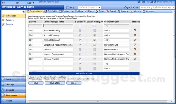Viewport: 176px width, 104px height.
Task: Click the Profiles icon
Action: click(x=61, y=11)
